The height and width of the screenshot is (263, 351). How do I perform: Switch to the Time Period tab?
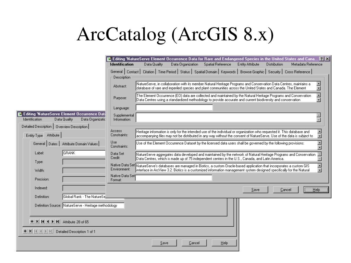[167, 72]
